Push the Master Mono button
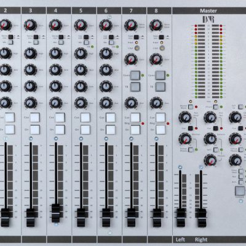 pos(191,107)
